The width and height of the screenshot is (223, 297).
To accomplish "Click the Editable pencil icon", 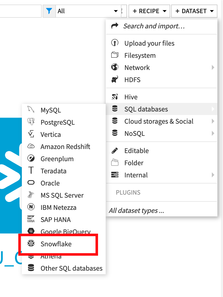I will [115, 151].
